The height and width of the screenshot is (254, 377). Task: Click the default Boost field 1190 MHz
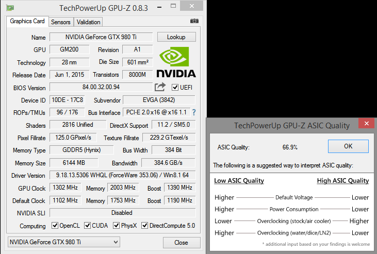pyautogui.click(x=179, y=200)
